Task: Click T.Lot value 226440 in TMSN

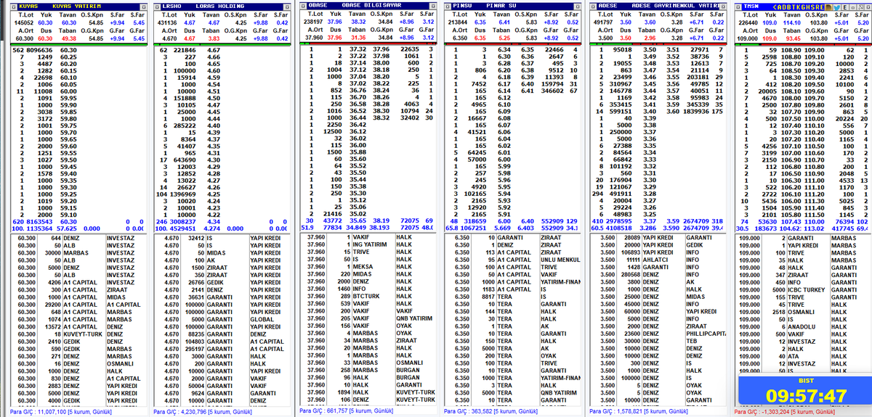Action: pos(748,22)
